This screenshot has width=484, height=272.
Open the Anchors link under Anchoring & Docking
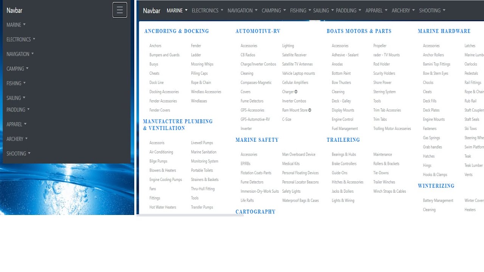(x=155, y=46)
